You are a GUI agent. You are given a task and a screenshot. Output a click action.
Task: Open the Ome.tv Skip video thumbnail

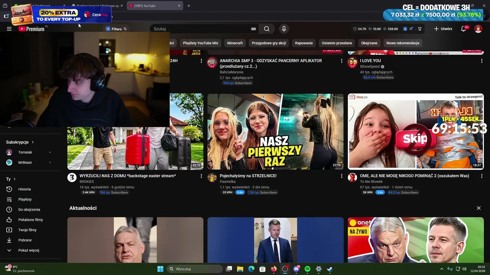click(416, 131)
